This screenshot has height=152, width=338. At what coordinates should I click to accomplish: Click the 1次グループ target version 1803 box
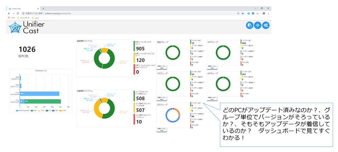pos(162,98)
